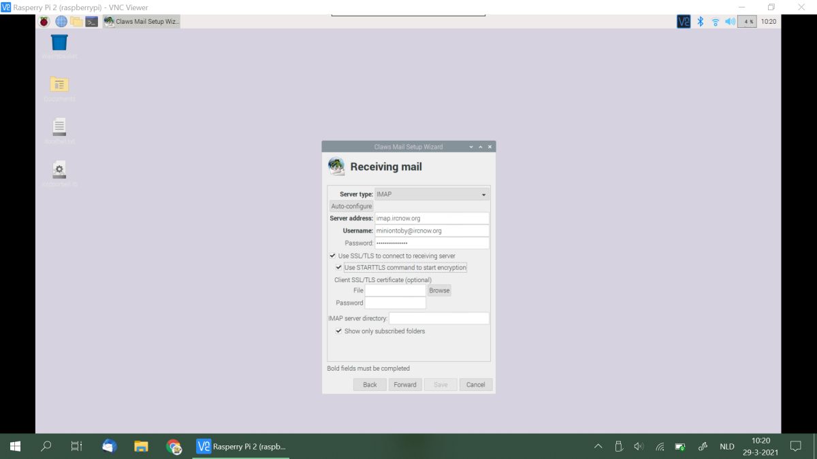This screenshot has height=459, width=817.
Task: Click the greyed-out Save button
Action: (x=440, y=385)
